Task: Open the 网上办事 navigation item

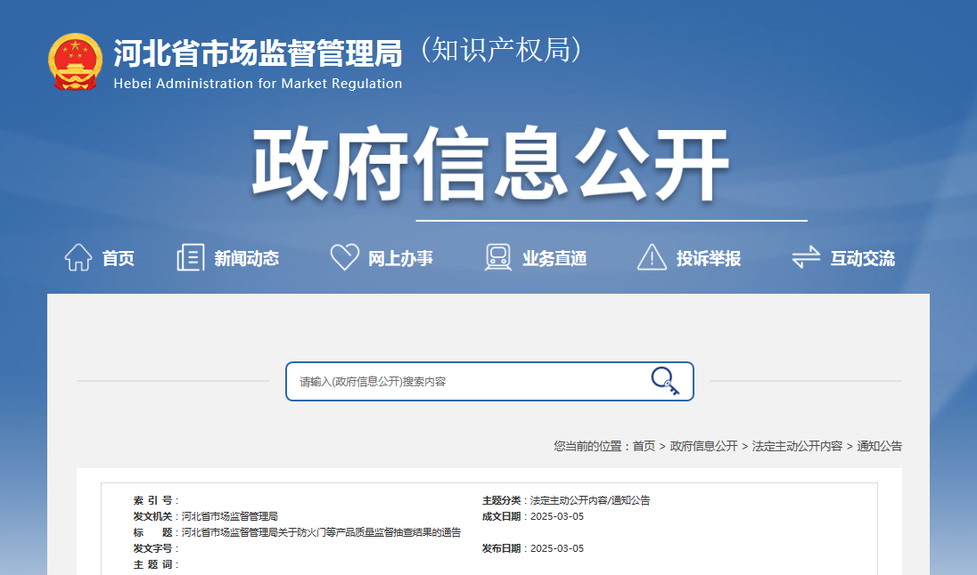Action: 400,258
